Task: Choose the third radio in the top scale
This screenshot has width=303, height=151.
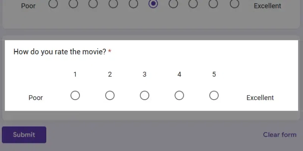Action: [x=93, y=4]
